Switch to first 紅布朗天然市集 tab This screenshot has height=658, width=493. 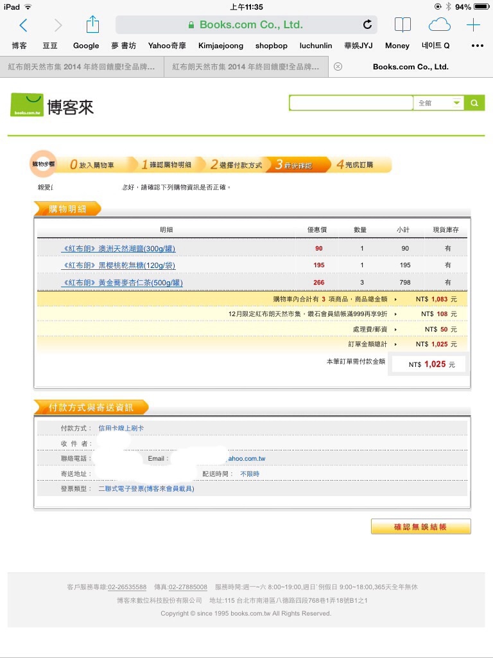tap(82, 67)
